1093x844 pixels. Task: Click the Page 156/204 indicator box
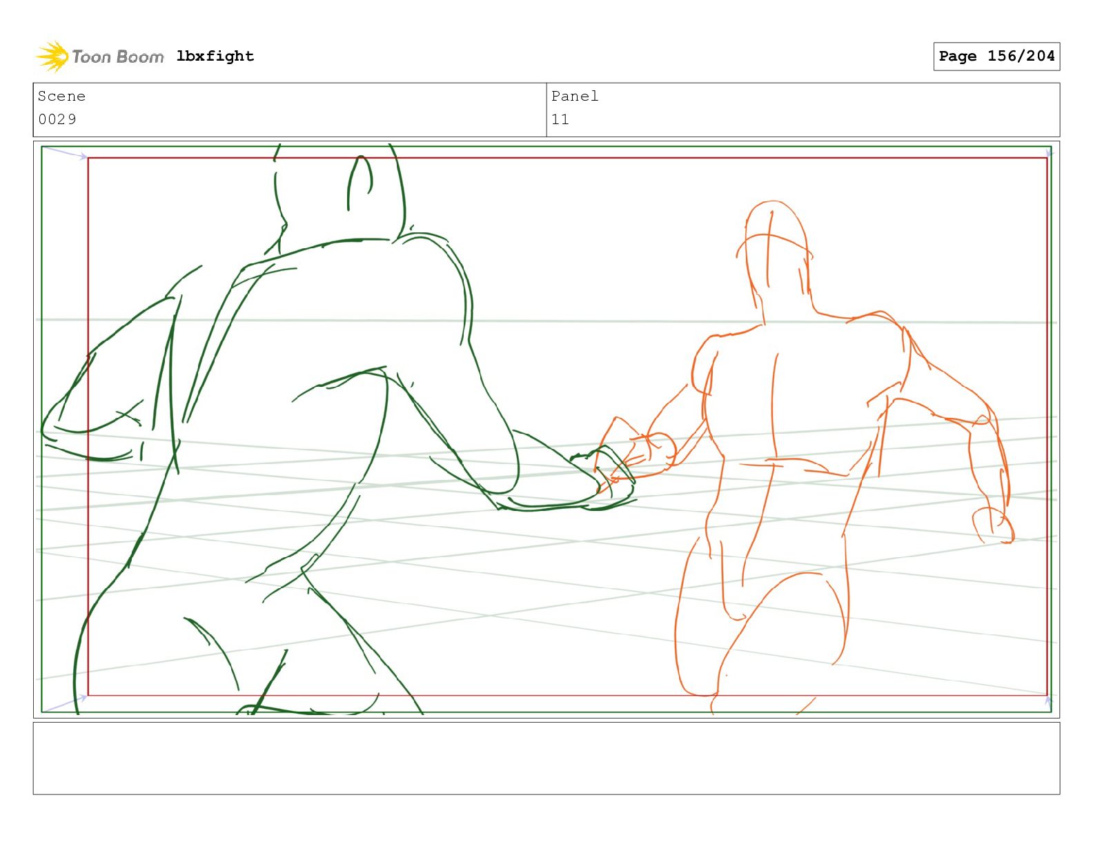[996, 57]
